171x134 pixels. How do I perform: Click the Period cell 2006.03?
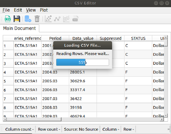[x=55, y=90]
